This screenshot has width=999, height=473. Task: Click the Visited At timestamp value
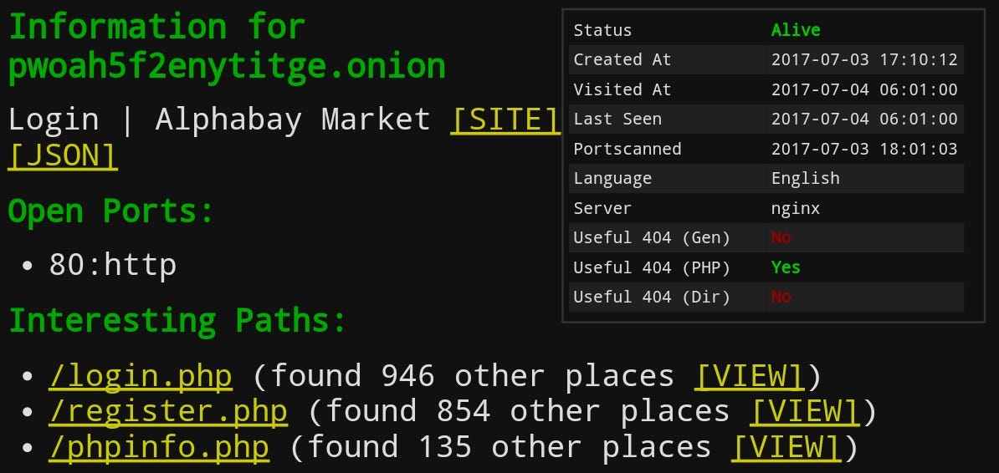864,89
